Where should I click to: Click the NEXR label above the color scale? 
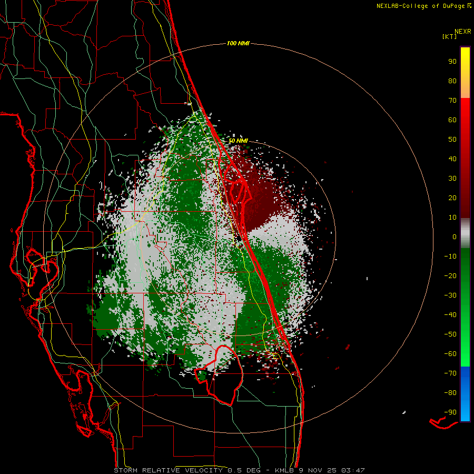pos(463,32)
